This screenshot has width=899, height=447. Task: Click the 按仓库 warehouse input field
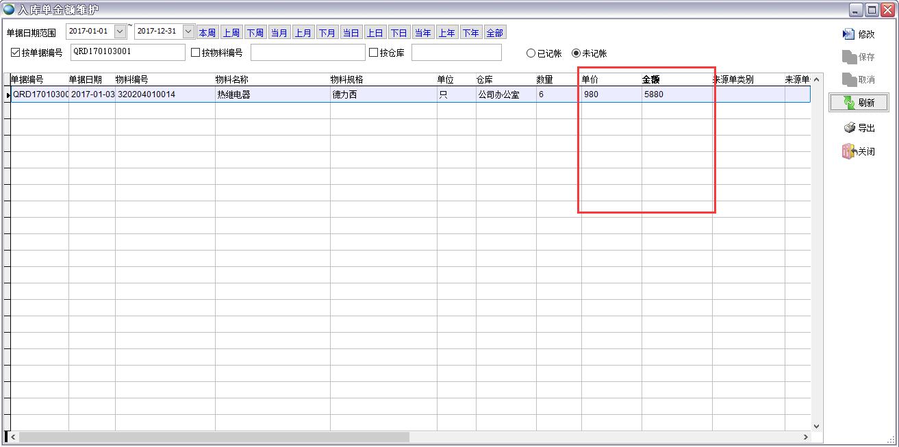(x=456, y=53)
